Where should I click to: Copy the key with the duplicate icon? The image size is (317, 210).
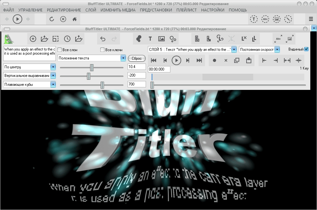coord(237,60)
